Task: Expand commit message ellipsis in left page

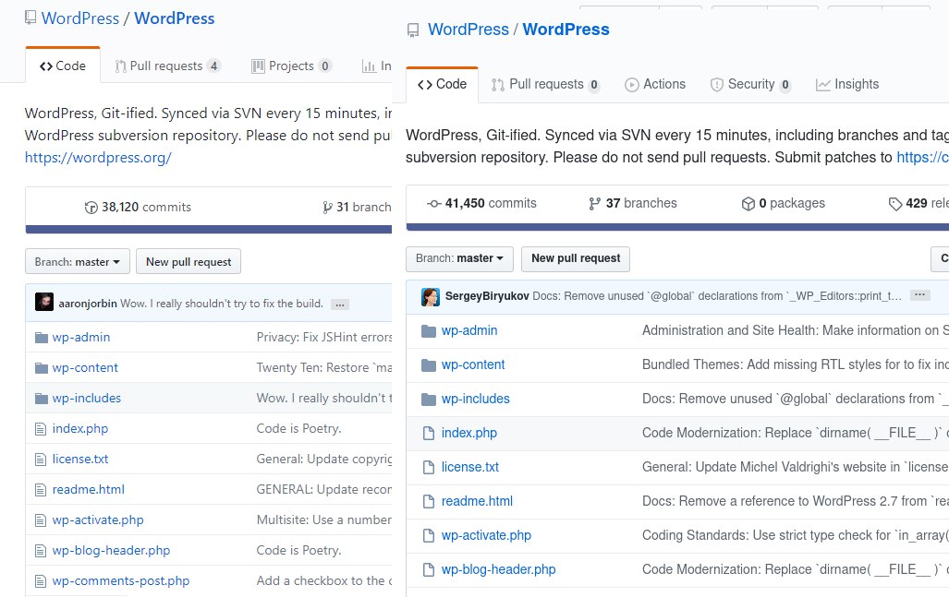Action: 340,304
